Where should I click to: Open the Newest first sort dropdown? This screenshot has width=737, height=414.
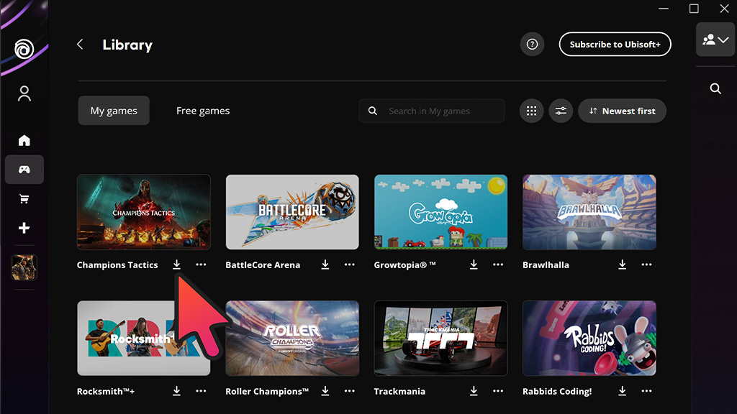[622, 111]
